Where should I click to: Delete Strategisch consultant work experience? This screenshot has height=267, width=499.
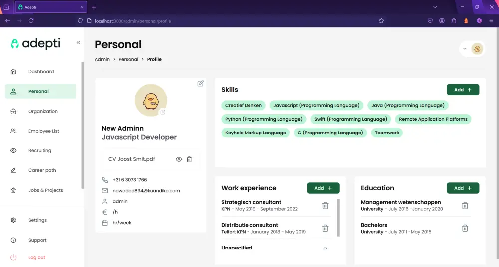coord(325,206)
